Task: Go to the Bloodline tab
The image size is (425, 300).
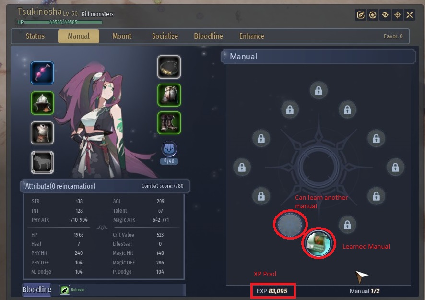Action: coord(209,36)
